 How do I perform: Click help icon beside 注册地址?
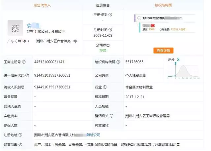tap(20, 135)
